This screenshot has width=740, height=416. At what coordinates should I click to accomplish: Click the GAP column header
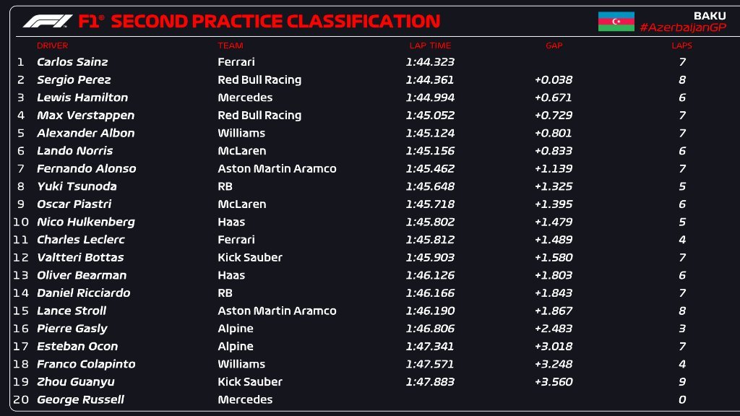(554, 45)
